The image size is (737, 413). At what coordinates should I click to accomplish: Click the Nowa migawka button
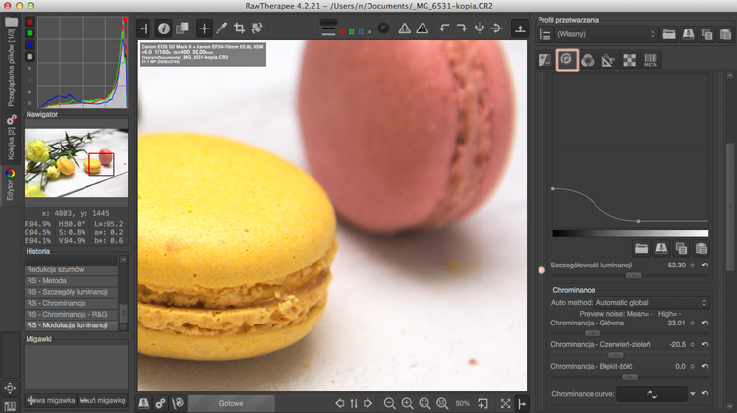51,401
